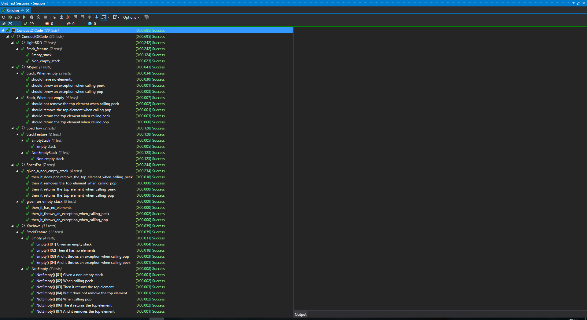Collapse the Stack_feature node
The width and height of the screenshot is (587, 320).
pyautogui.click(x=17, y=49)
